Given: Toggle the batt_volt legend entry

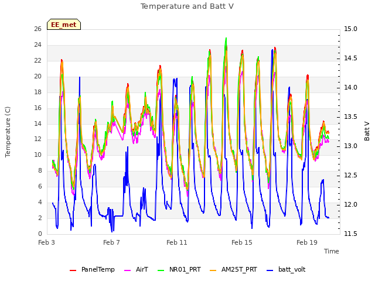Looking at the screenshot, I should [x=286, y=269].
